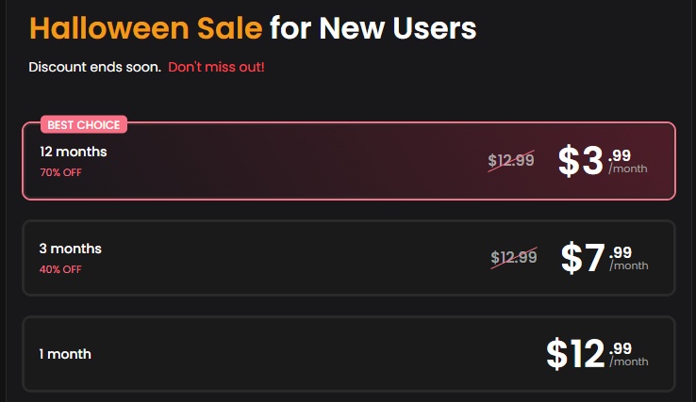Click the "Discount ends soon." text
This screenshot has height=402, width=696.
(94, 68)
